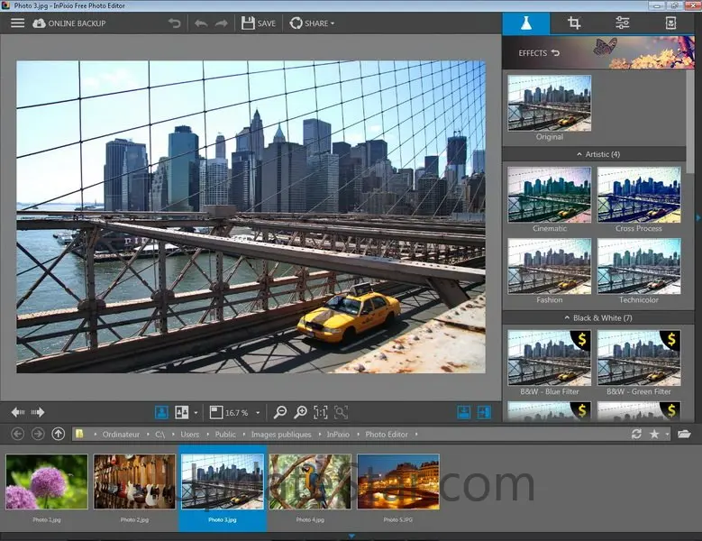The width and height of the screenshot is (702, 541).
Task: Click the Images publiques breadcrumb
Action: (x=281, y=435)
